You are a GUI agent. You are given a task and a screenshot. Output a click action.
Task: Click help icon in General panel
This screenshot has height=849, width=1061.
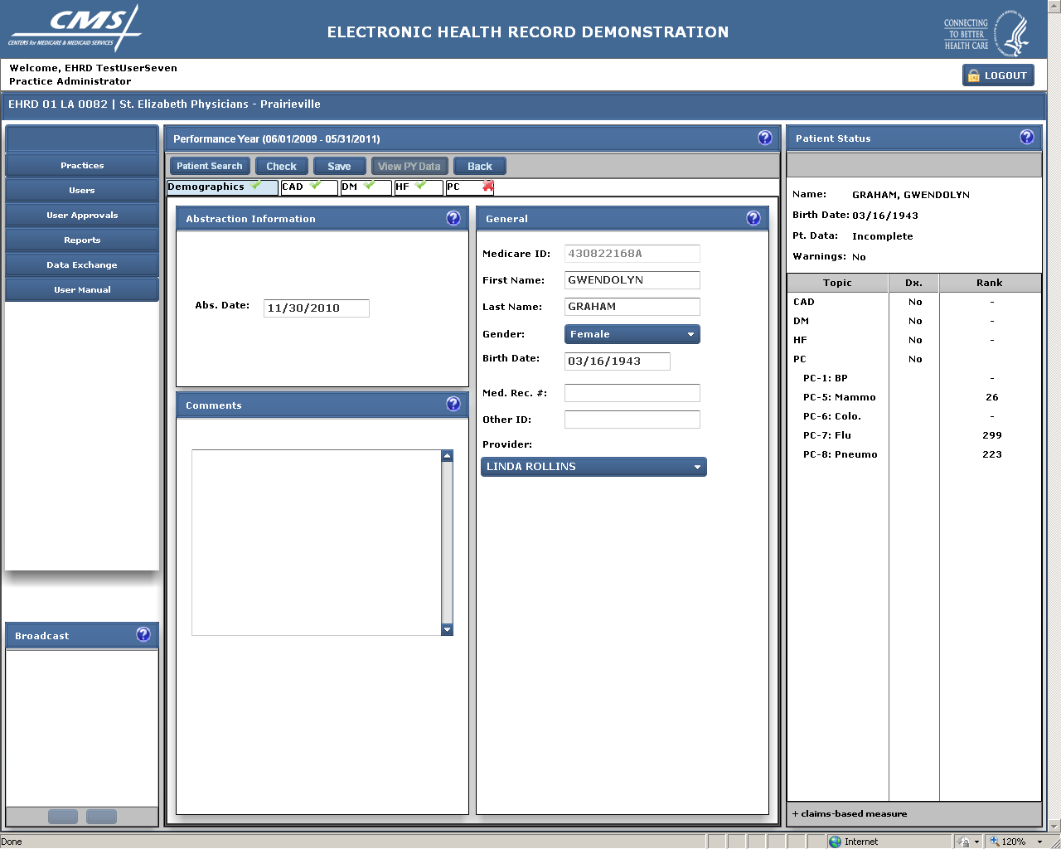[x=753, y=218]
